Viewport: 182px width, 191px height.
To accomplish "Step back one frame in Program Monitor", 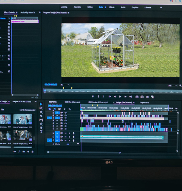I will (x=115, y=96).
